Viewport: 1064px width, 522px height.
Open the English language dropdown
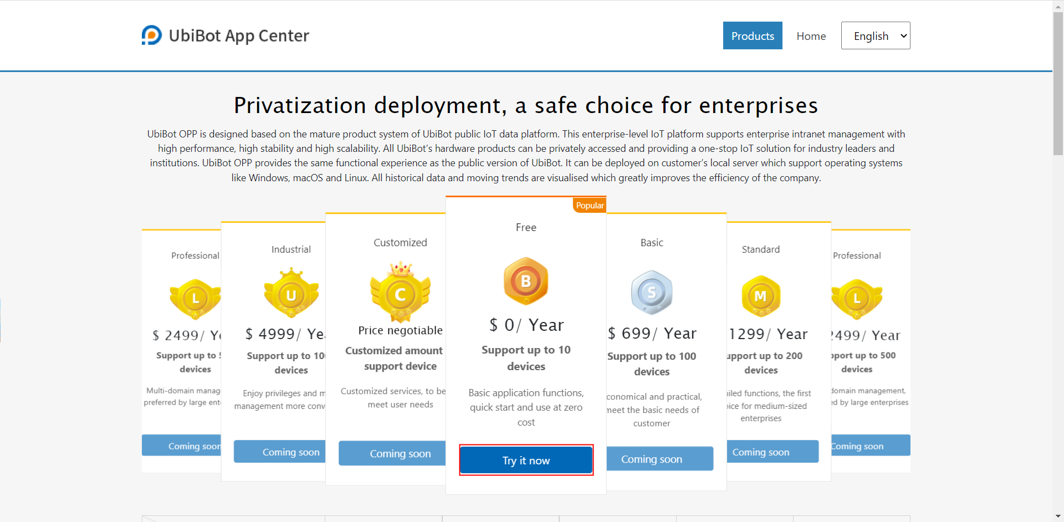(x=875, y=36)
